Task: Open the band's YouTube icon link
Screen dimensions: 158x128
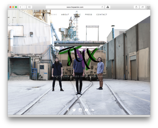Action: pos(86,110)
